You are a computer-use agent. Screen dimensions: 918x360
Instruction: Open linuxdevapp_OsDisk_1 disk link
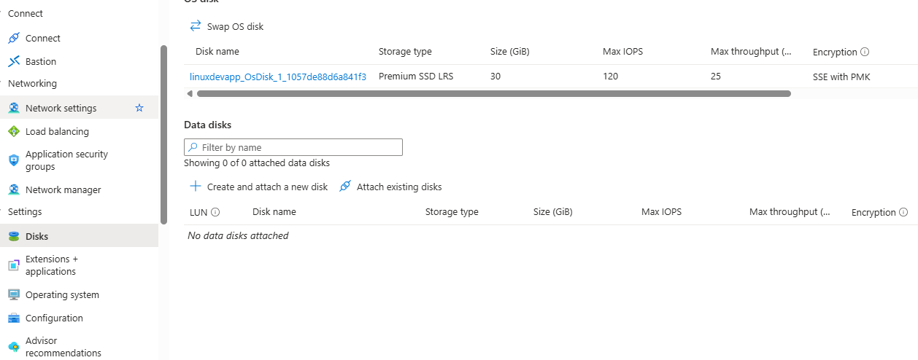click(x=278, y=76)
